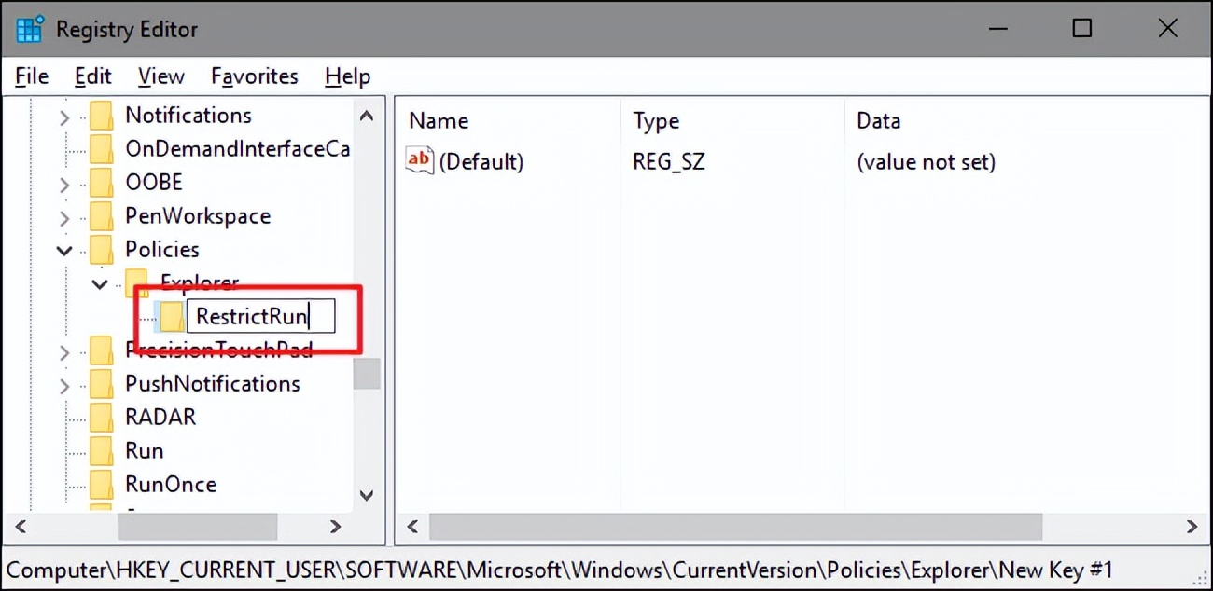The width and height of the screenshot is (1213, 591).
Task: Select the RunOnce folder icon
Action: tap(100, 484)
